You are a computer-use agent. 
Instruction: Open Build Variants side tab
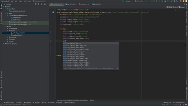[x=1, y=95]
